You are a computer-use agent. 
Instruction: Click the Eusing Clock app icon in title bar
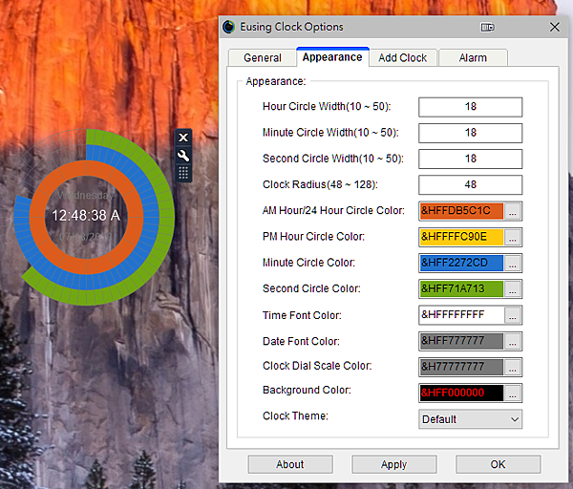point(229,27)
